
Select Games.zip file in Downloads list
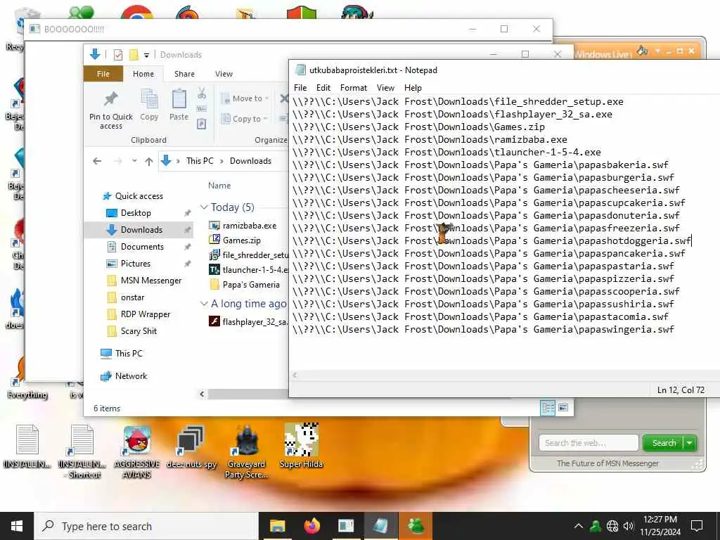(242, 240)
